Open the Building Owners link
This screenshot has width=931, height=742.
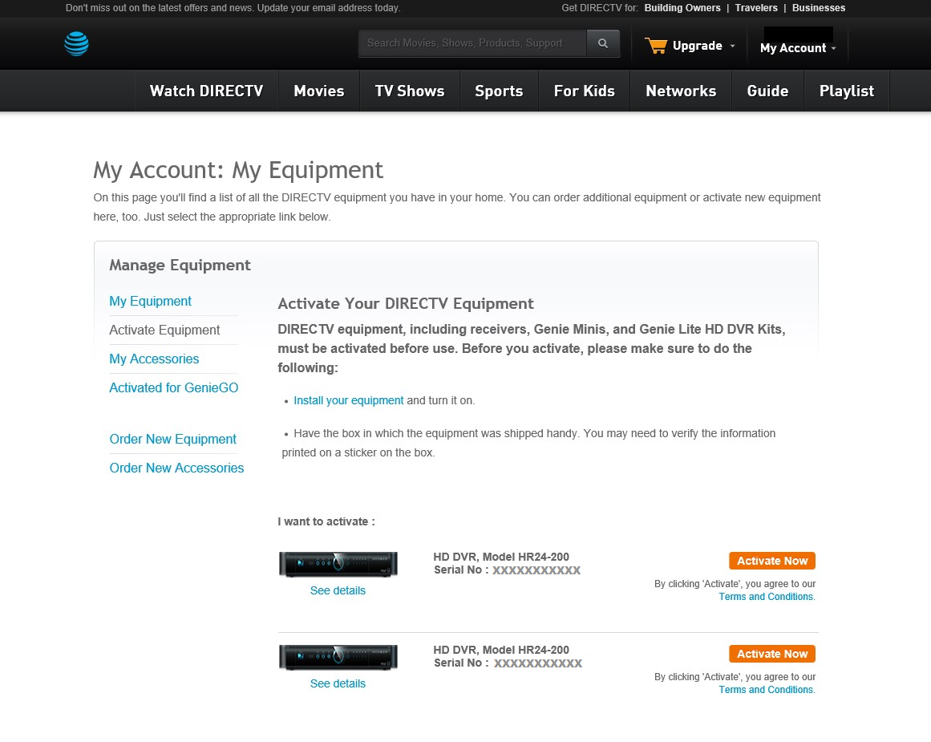682,8
